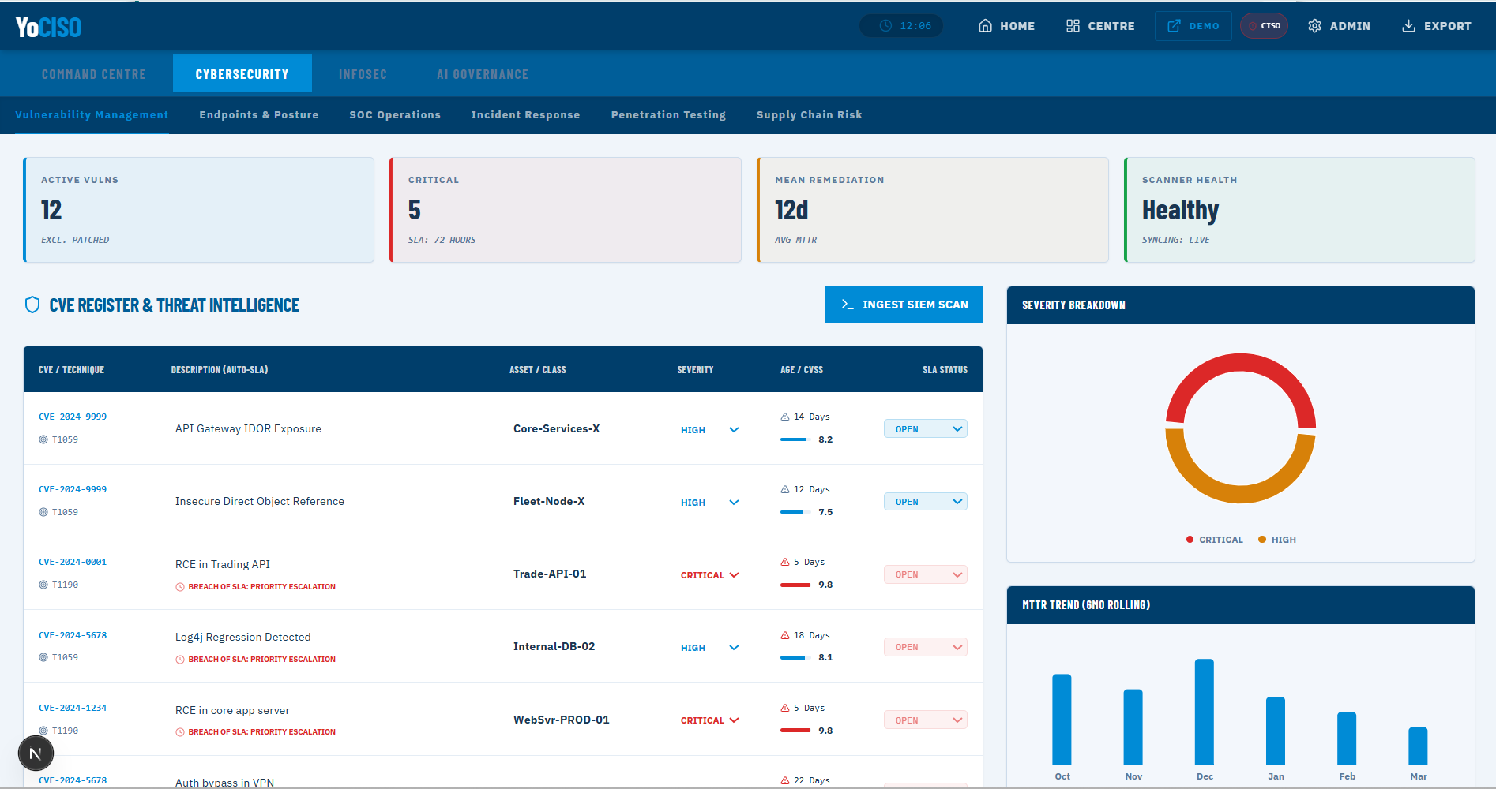This screenshot has height=789, width=1496.
Task: Click the YoCISO logo
Action: pyautogui.click(x=48, y=27)
